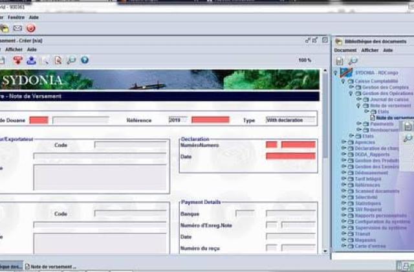Expand the Statistiques tree folder
Viewport: 414px width, 272px height.
coord(343,203)
